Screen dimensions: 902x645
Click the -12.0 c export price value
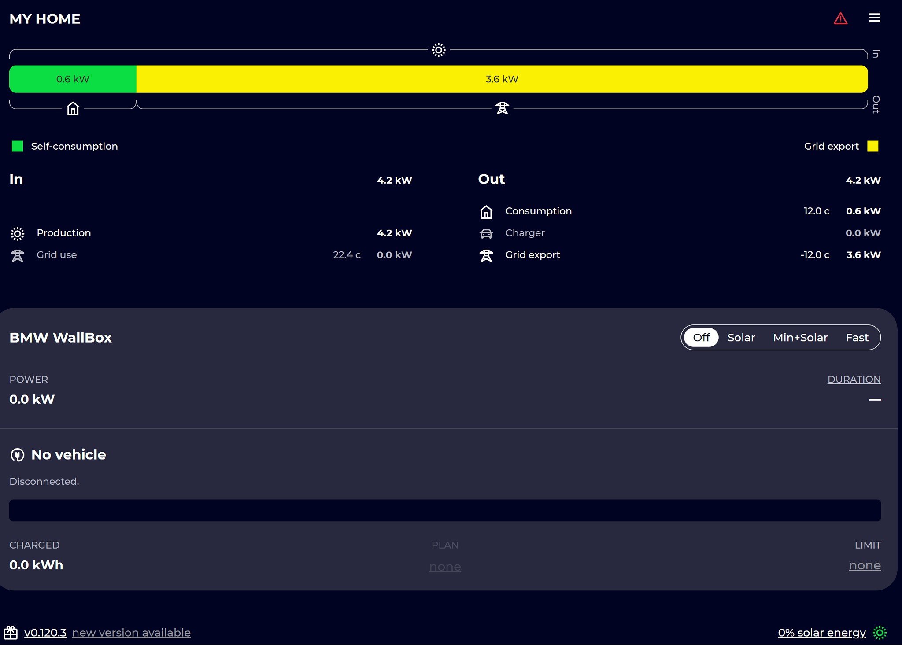[x=815, y=255]
